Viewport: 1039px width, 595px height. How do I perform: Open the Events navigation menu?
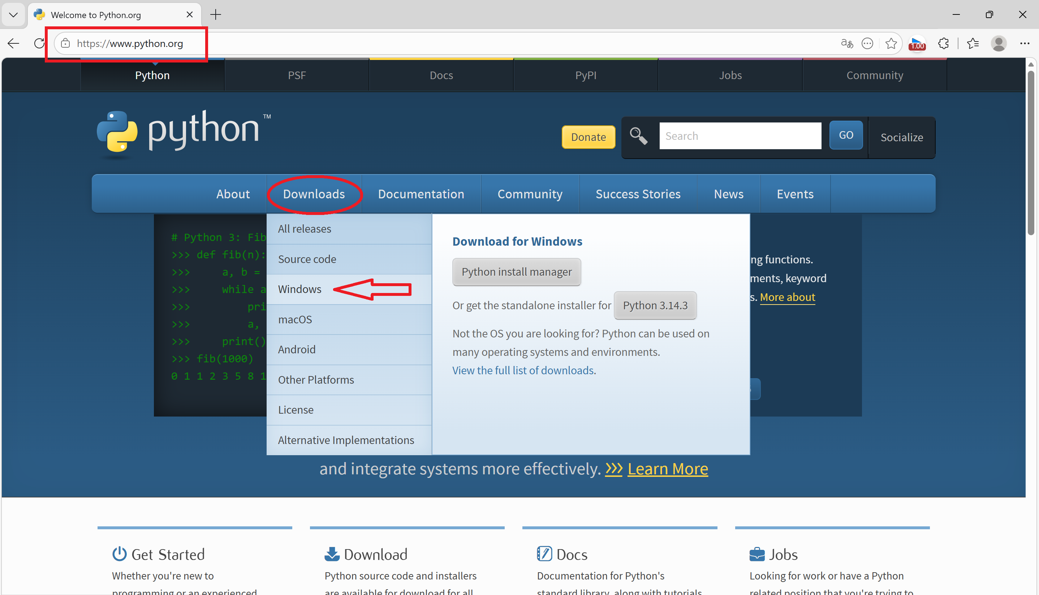[795, 194]
